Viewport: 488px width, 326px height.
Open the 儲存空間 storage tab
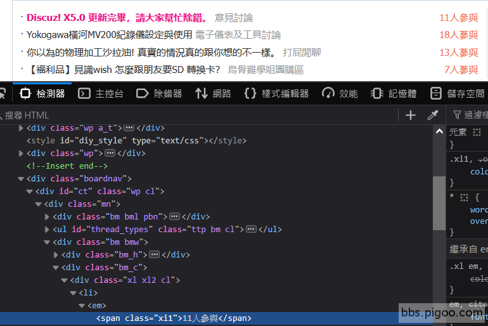click(x=457, y=93)
